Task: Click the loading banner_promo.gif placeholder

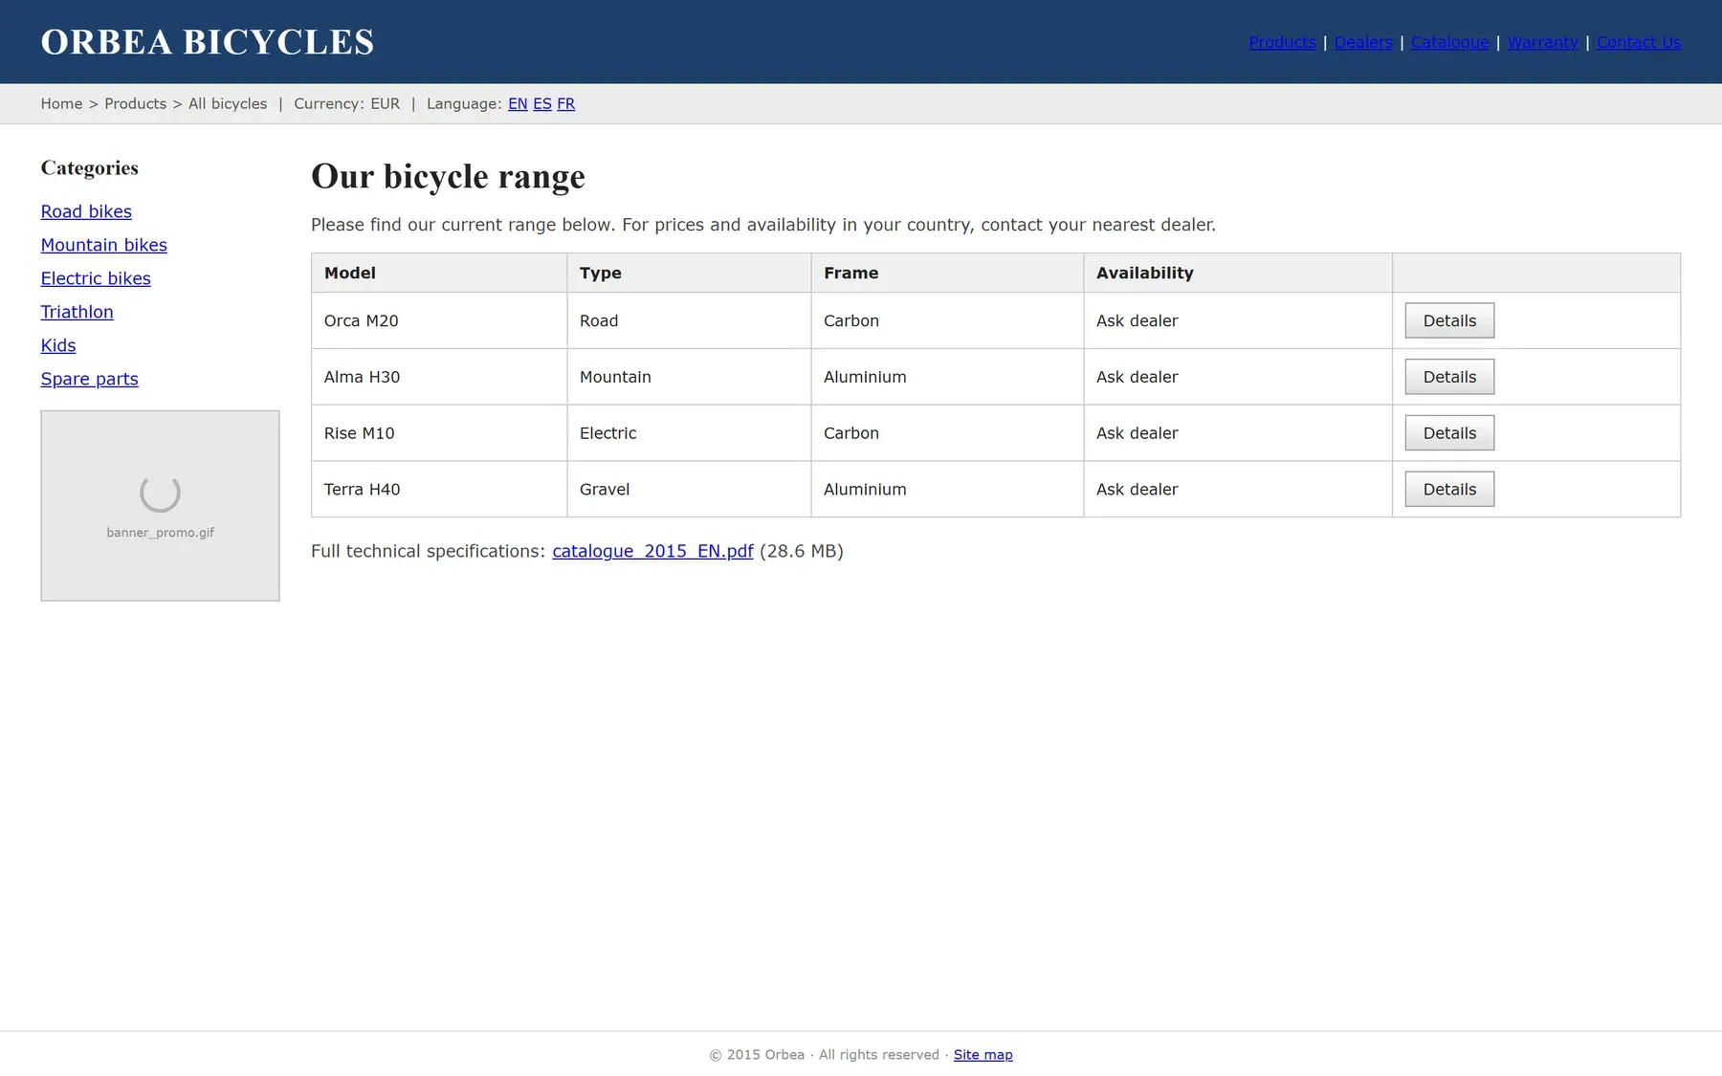Action: (x=160, y=506)
